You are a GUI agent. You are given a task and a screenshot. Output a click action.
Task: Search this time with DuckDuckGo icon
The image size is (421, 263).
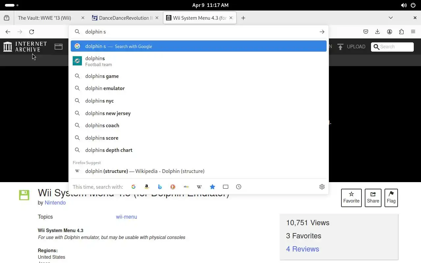tap(173, 187)
